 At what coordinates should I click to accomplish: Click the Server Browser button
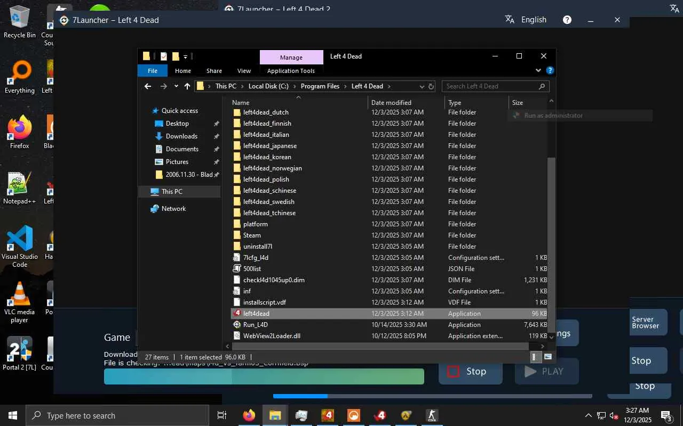point(648,322)
